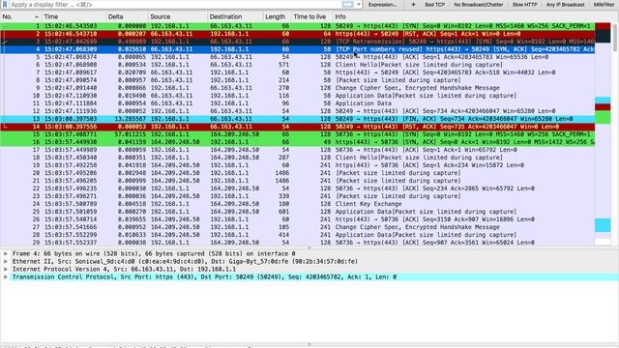Expand Transmission Control Protocol row

(x=6, y=277)
